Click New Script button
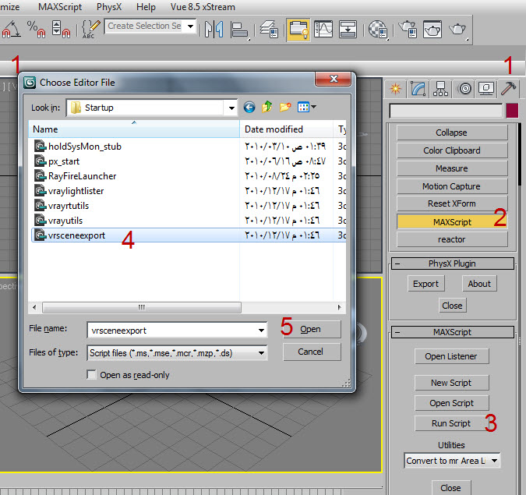Screen dimensions: 526x495 (x=451, y=383)
